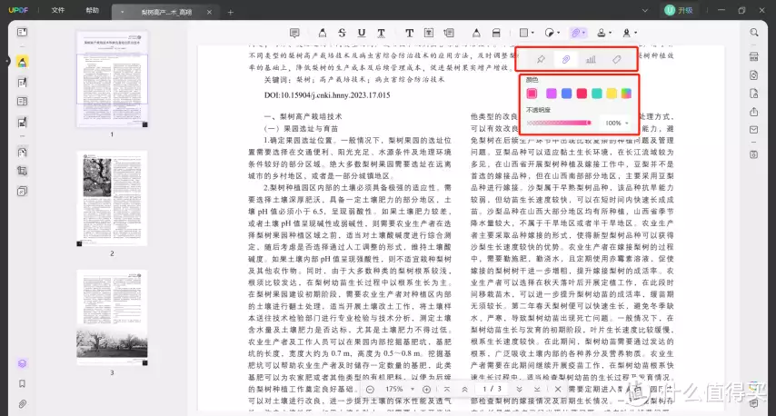Pick the yellow color swatch
776x416 pixels.
point(612,94)
